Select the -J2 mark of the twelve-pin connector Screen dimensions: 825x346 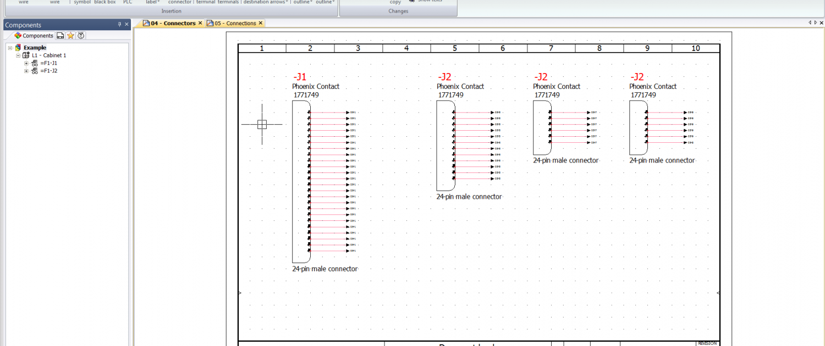[444, 77]
